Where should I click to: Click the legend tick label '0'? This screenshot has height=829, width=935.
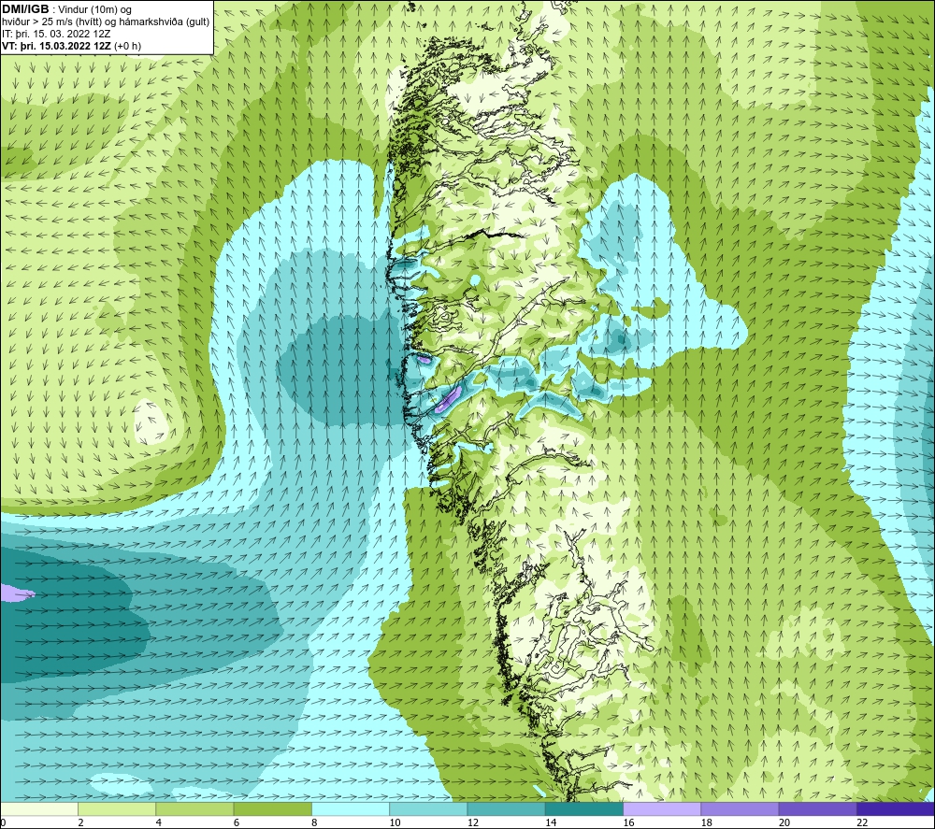[3, 823]
